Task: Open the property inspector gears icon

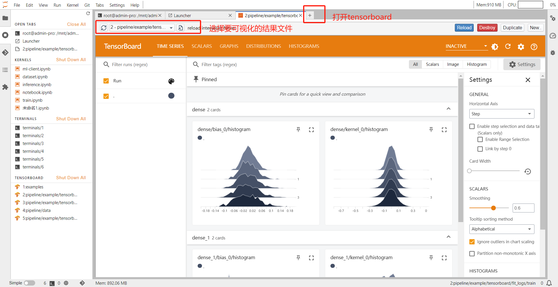Action: click(x=553, y=18)
